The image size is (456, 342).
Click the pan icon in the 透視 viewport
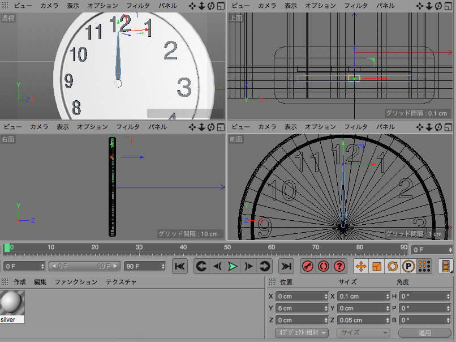click(x=192, y=6)
